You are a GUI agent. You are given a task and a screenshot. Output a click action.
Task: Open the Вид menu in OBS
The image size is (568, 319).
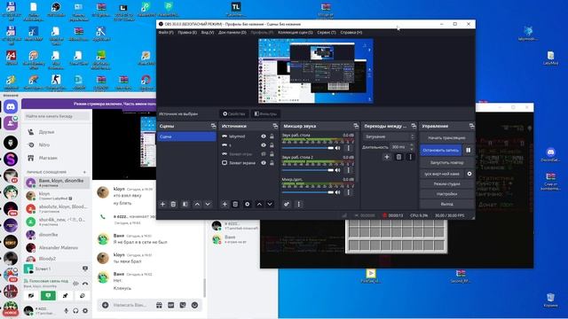208,33
